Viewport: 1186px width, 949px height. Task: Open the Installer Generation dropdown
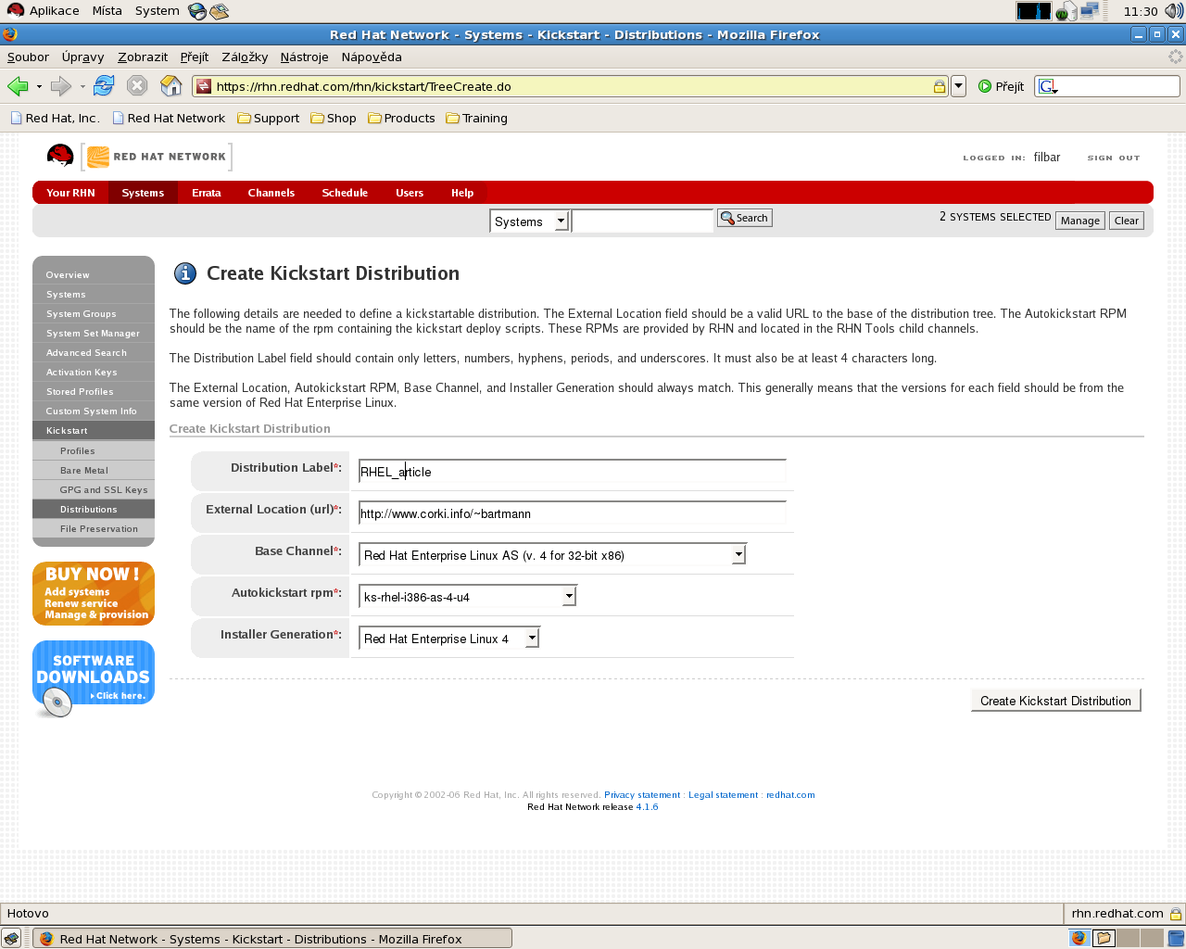tap(449, 639)
